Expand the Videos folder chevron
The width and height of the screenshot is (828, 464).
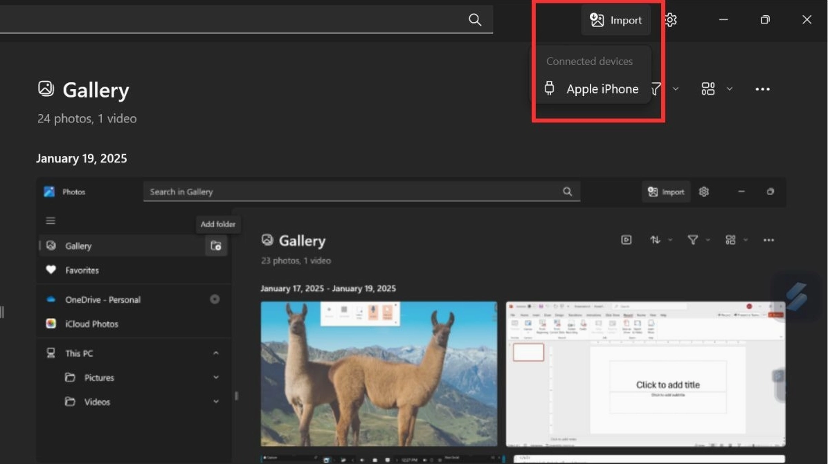click(216, 402)
